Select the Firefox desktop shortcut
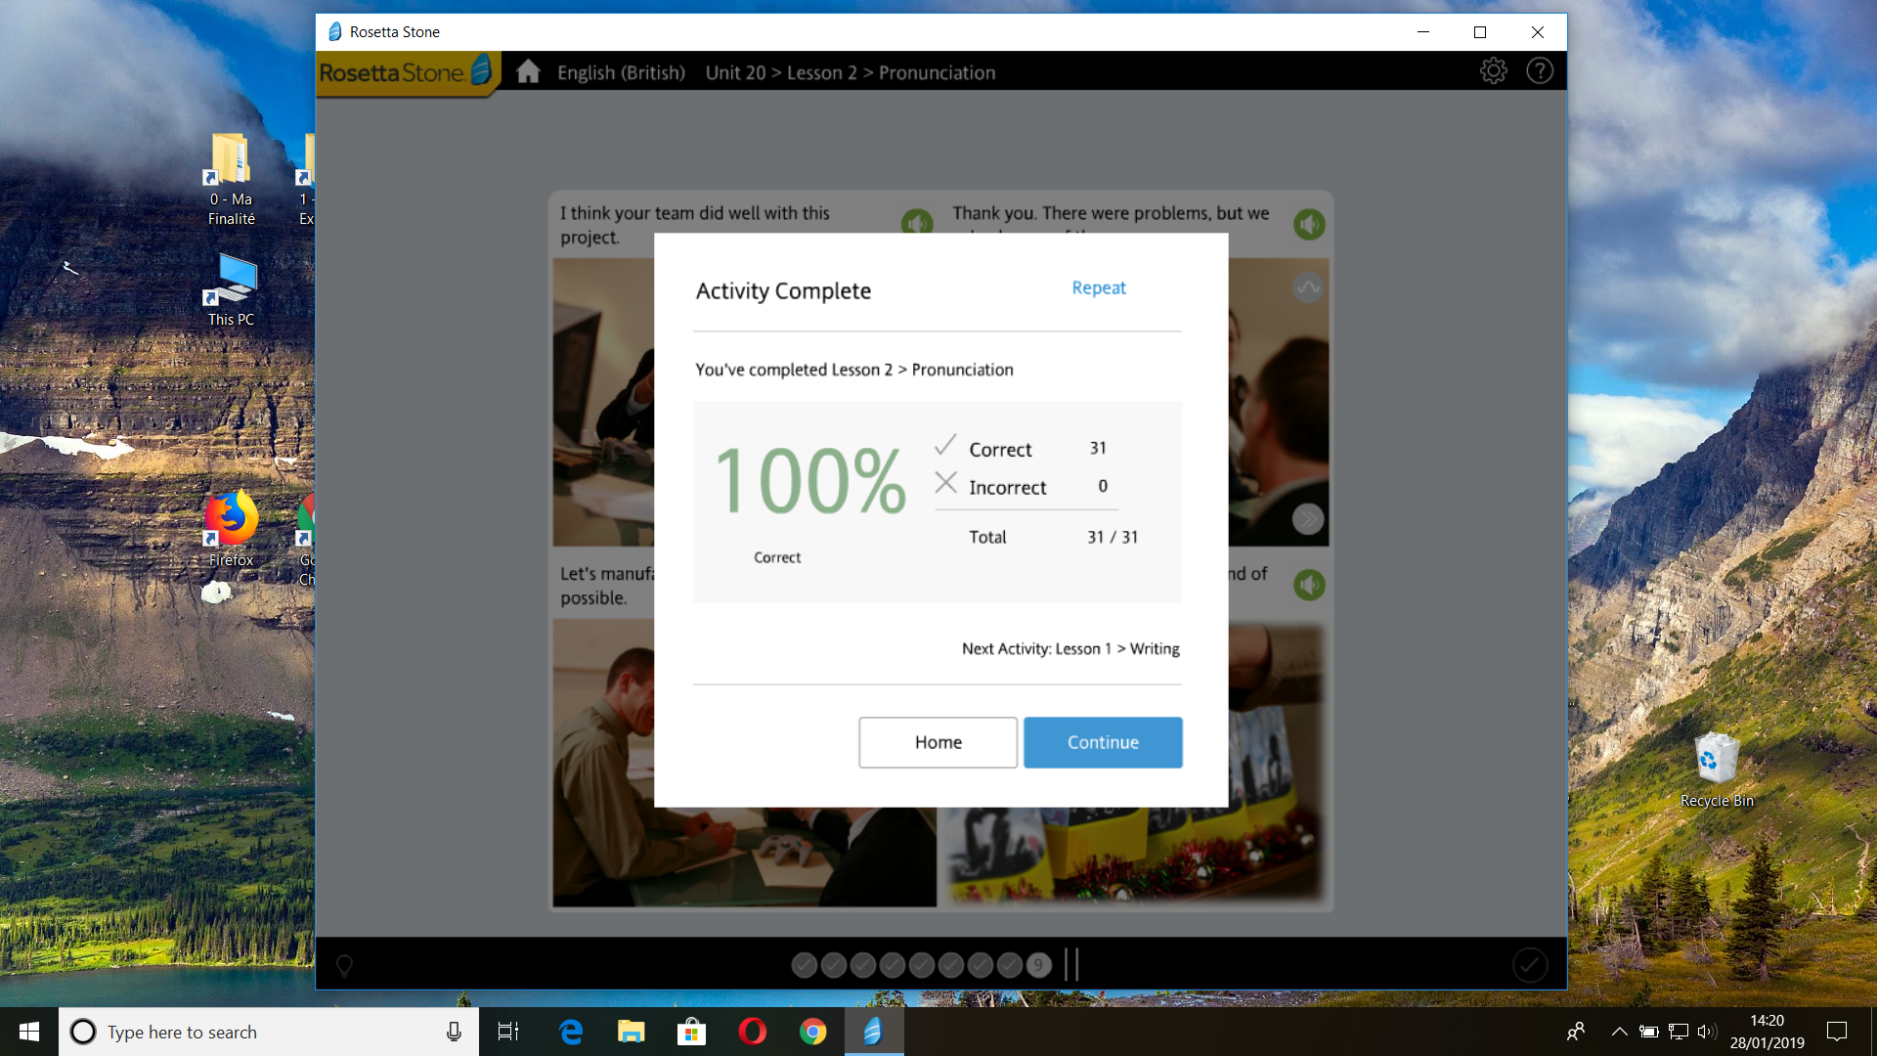The height and width of the screenshot is (1056, 1877). click(231, 529)
